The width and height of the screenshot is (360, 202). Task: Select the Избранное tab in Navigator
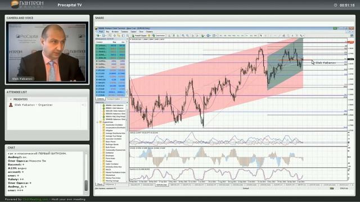tap(110, 184)
